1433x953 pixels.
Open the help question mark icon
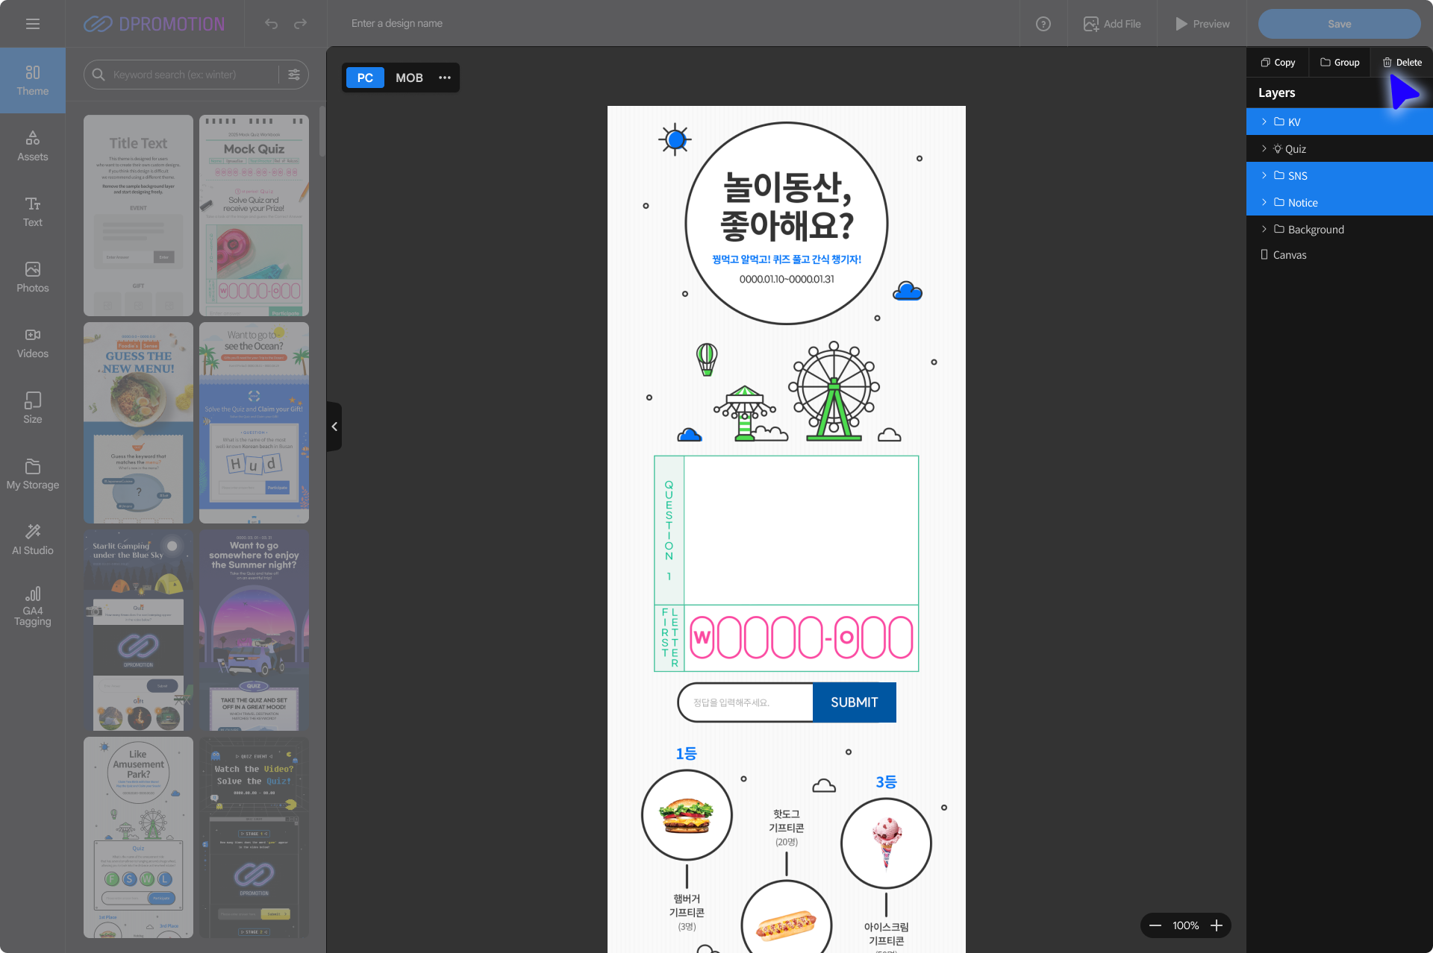(1043, 24)
